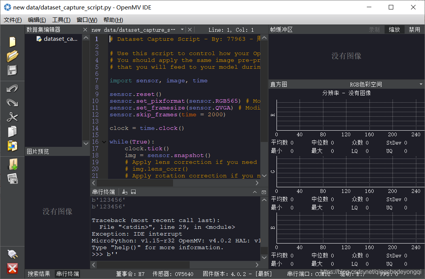425x279 pixels.
Task: Click the >>> serial terminal prompt line
Action: click(105, 254)
